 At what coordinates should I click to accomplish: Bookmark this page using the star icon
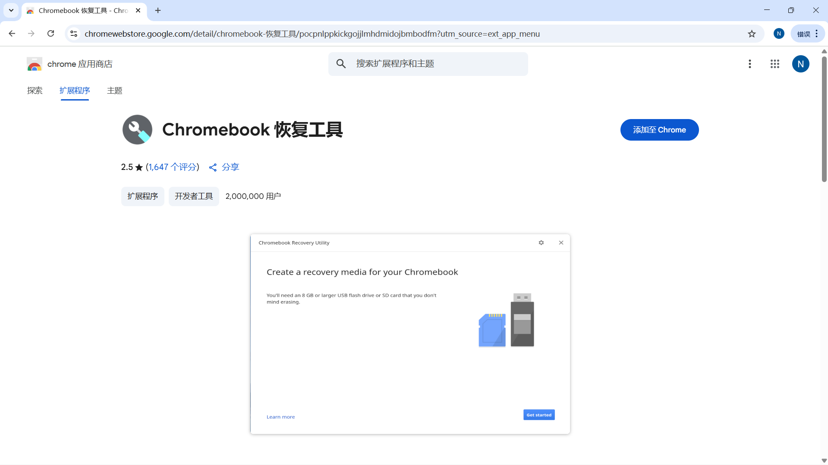(x=752, y=34)
